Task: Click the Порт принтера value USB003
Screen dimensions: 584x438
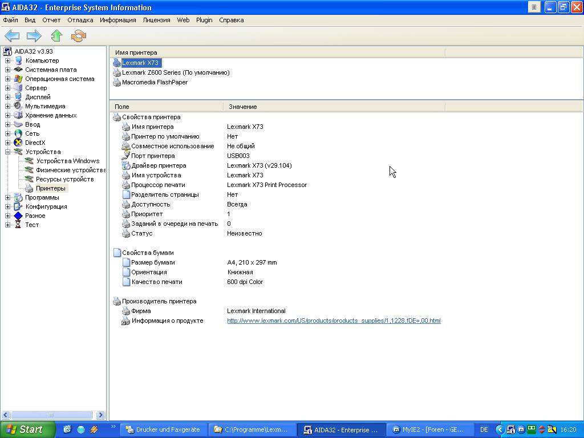Action: [238, 156]
